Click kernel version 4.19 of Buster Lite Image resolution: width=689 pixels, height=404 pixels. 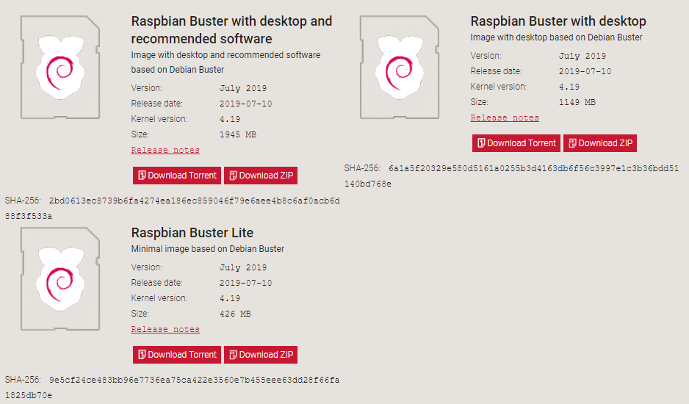(230, 298)
